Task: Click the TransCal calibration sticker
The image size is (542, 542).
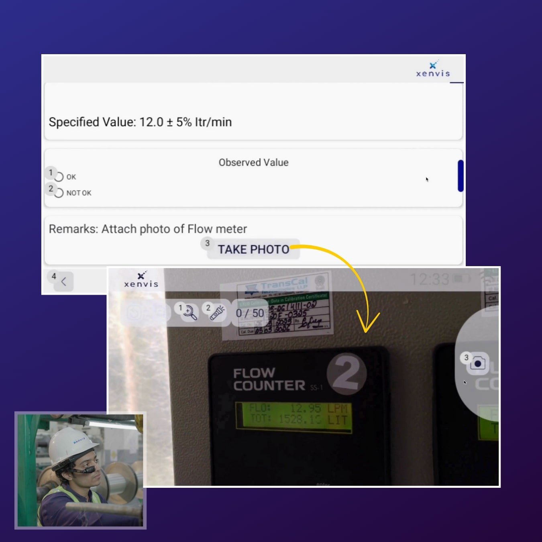Action: point(286,305)
